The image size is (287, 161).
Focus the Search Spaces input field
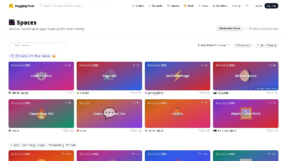click(37, 45)
